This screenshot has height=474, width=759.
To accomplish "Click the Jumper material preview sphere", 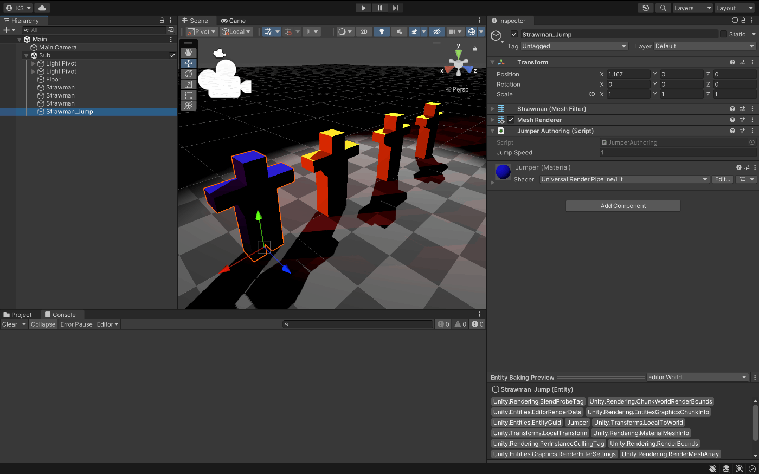I will point(503,172).
